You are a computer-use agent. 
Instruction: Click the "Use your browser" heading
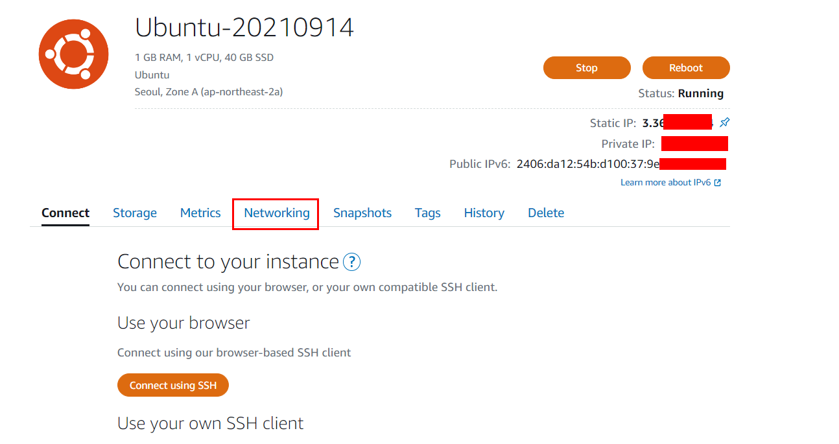(183, 323)
